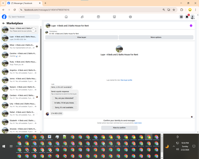Open Windows notification center icon
Screen dimensions: 199x159
click(194, 146)
